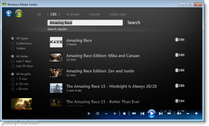Image resolution: width=209 pixels, height=126 pixels.
Task: Raise volume with plus at far right
Action: (196, 113)
